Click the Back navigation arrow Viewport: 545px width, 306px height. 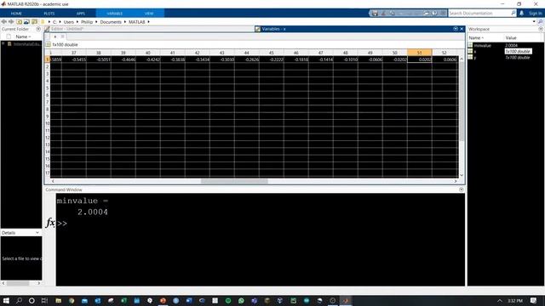click(x=3, y=21)
